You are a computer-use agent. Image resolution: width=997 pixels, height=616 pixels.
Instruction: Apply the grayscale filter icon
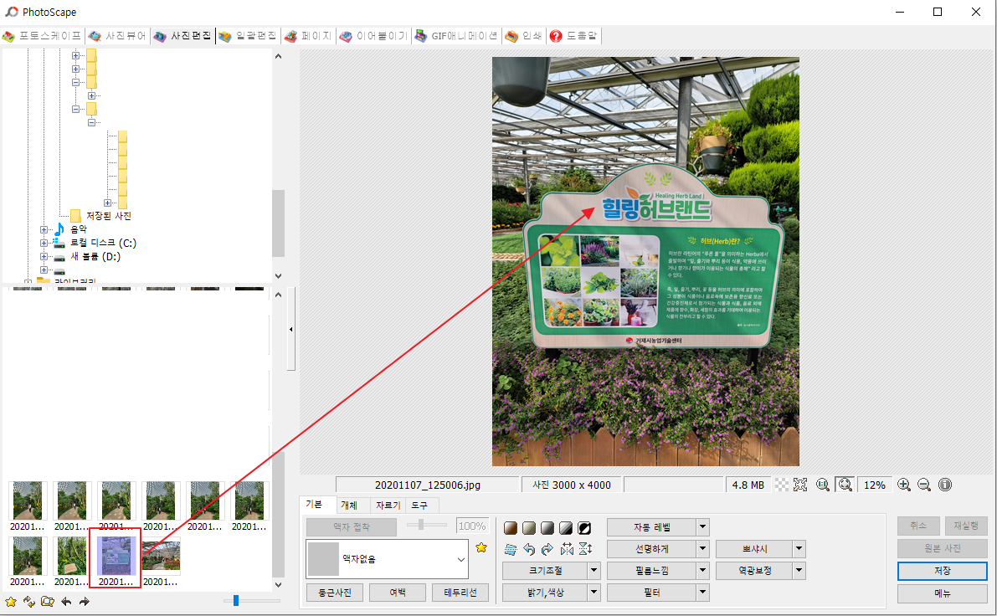547,528
